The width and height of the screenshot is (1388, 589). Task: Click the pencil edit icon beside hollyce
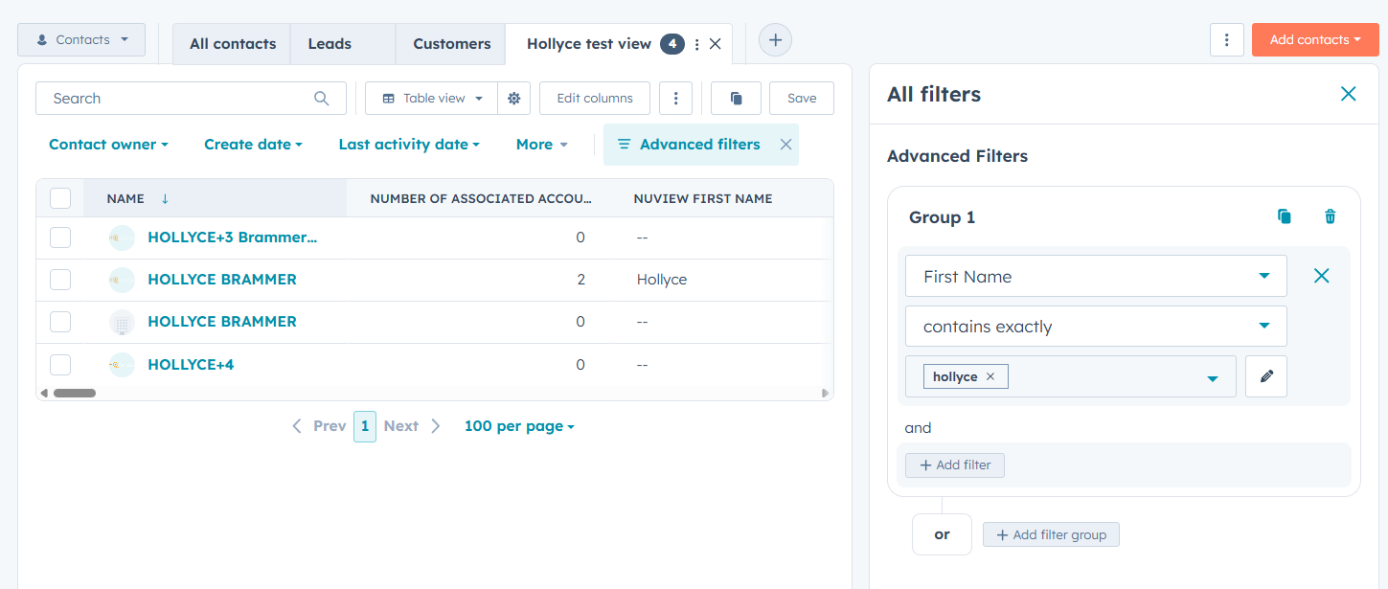[x=1265, y=376]
